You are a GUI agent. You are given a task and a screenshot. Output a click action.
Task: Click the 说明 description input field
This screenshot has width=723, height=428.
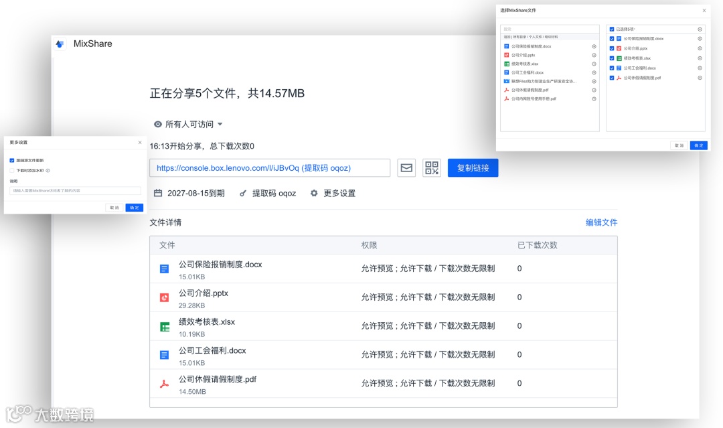pos(75,190)
